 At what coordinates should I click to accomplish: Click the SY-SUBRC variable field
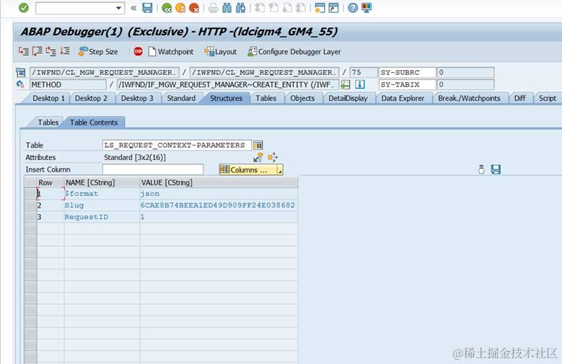tap(407, 72)
